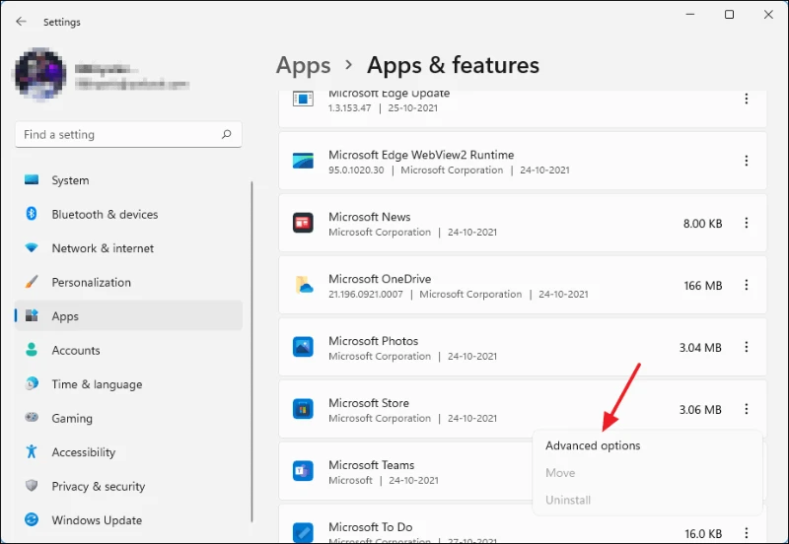This screenshot has height=544, width=789.
Task: Click the search magnifier in Find a setting
Action: (x=227, y=134)
